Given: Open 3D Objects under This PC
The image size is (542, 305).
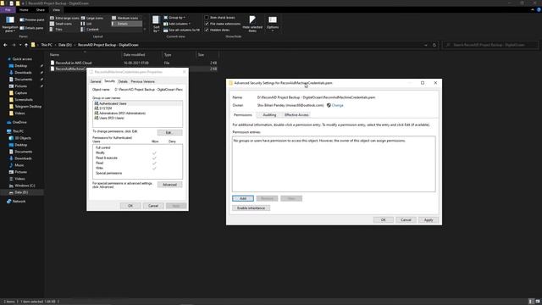Looking at the screenshot, I should [20, 138].
